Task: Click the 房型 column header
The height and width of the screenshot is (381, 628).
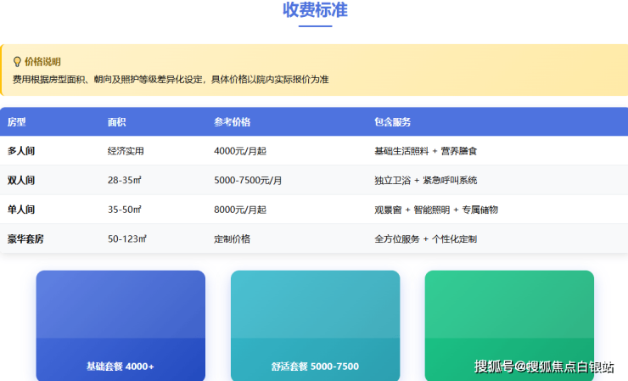Action: point(17,122)
